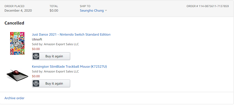Click the Ubisoft brand text
Screen dimensions: 234x105
(37, 39)
